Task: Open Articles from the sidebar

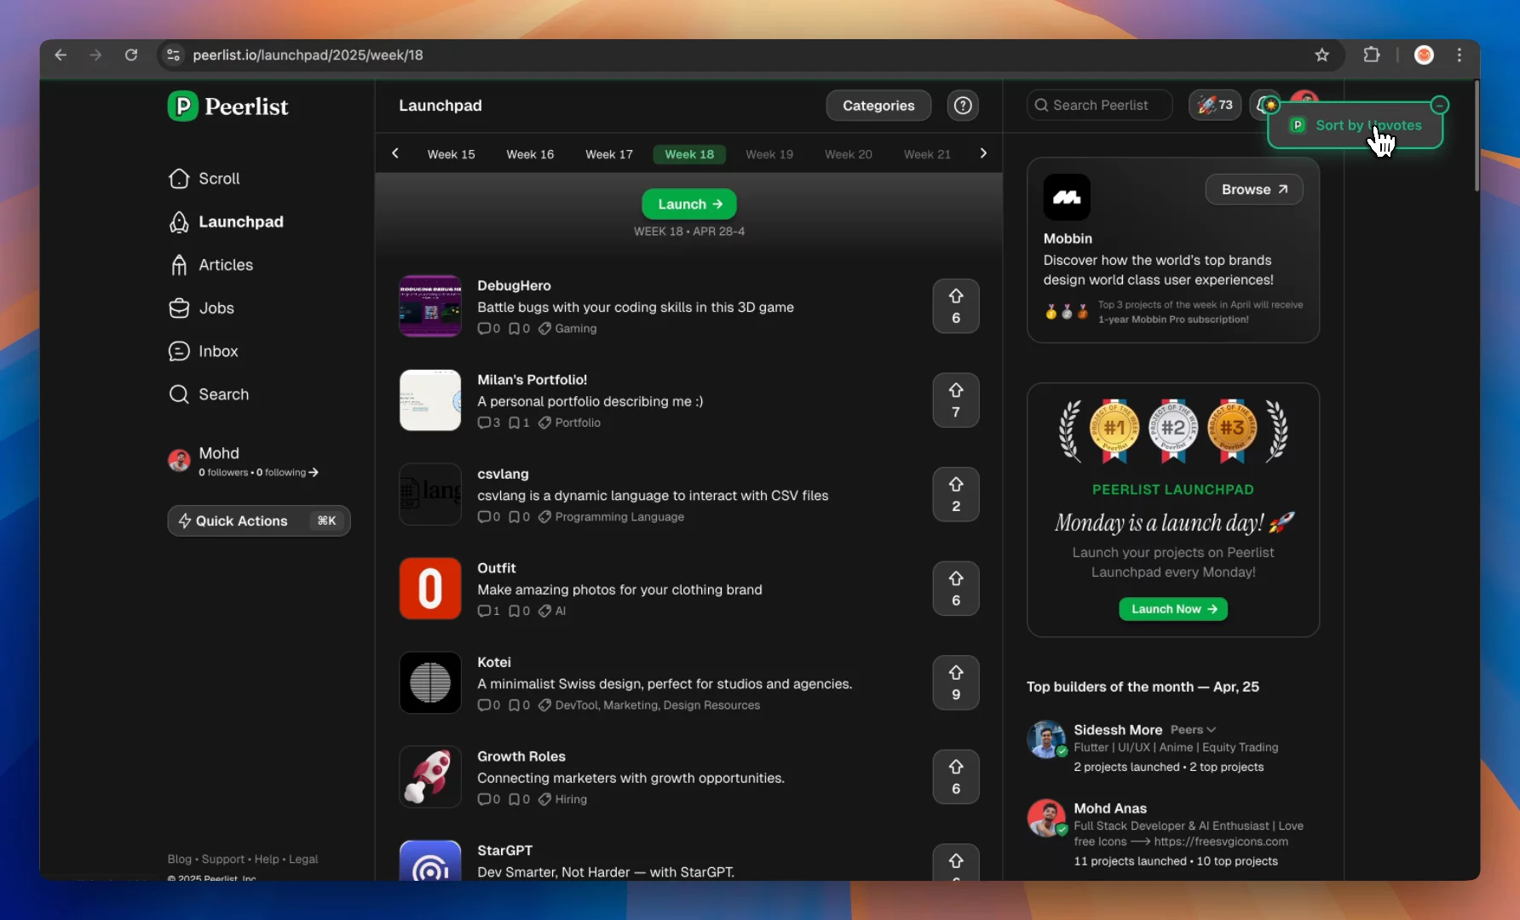Action: 226,265
